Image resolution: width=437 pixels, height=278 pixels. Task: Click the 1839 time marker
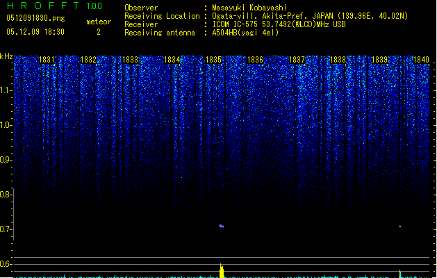379,60
